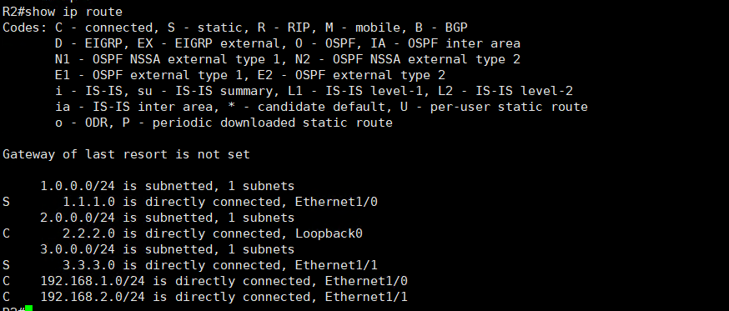Viewport: 729px width, 311px height.
Task: Click the 1.0.0.0/24 subnetted header line
Action: 168,186
